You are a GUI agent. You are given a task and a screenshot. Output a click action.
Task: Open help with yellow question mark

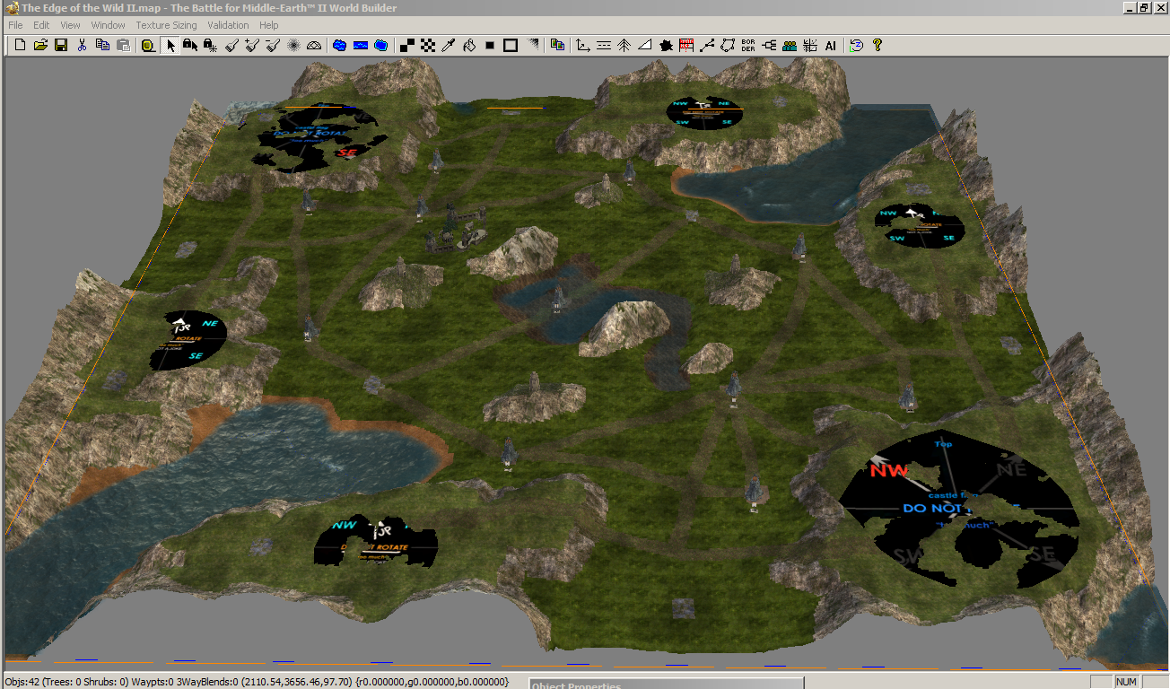pyautogui.click(x=877, y=45)
